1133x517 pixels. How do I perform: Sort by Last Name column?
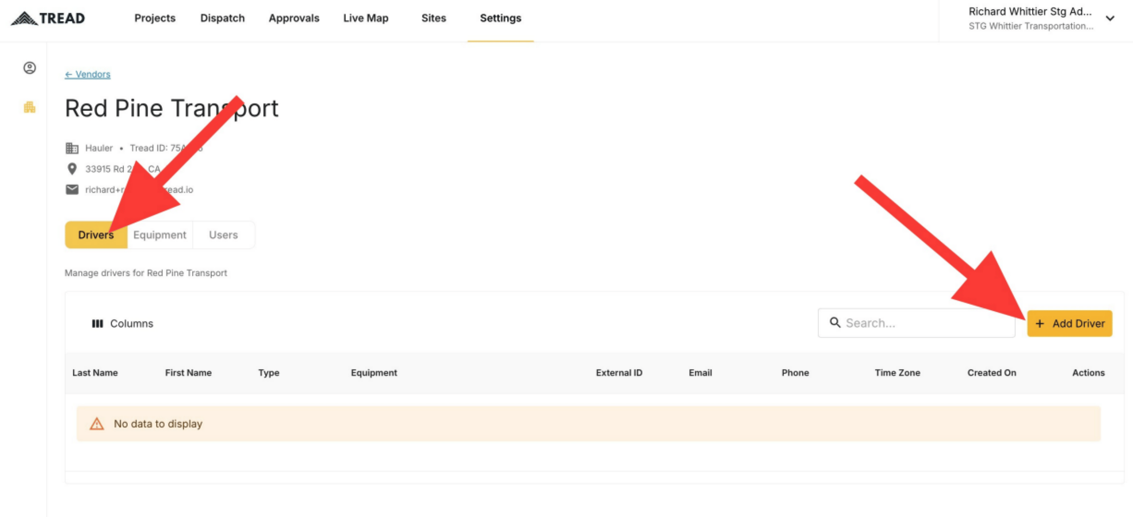tap(95, 373)
